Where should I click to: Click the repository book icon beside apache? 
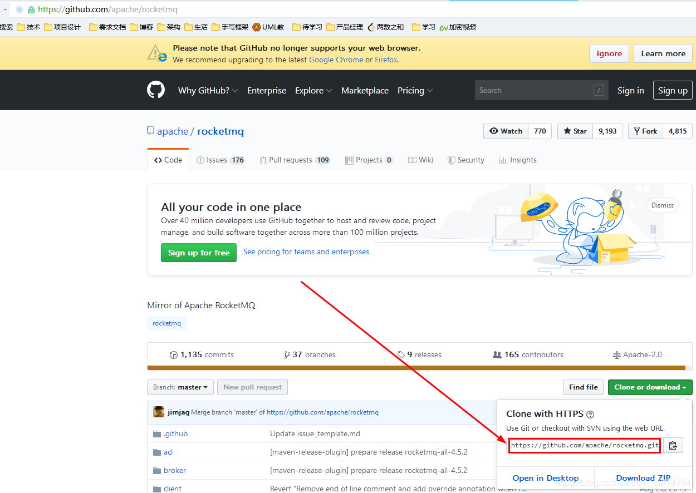coord(150,131)
